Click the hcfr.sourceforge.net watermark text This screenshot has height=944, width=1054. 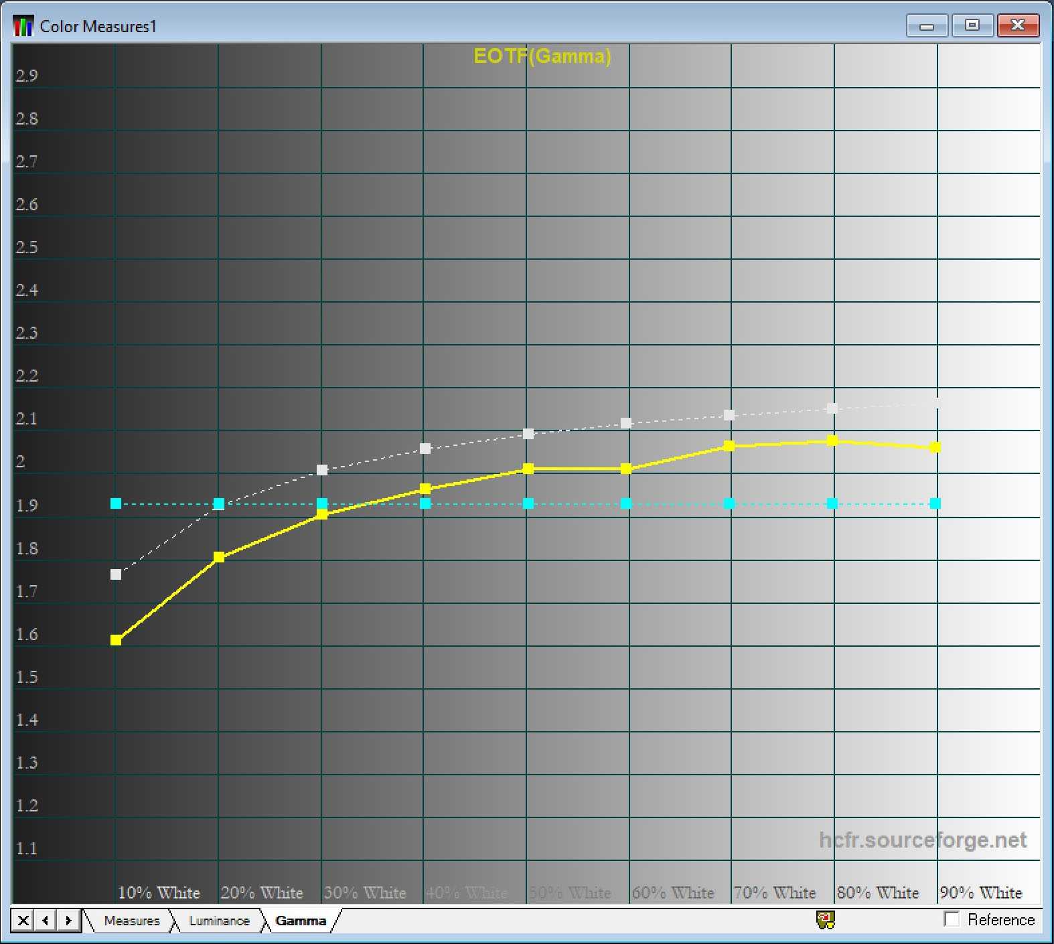(x=922, y=840)
